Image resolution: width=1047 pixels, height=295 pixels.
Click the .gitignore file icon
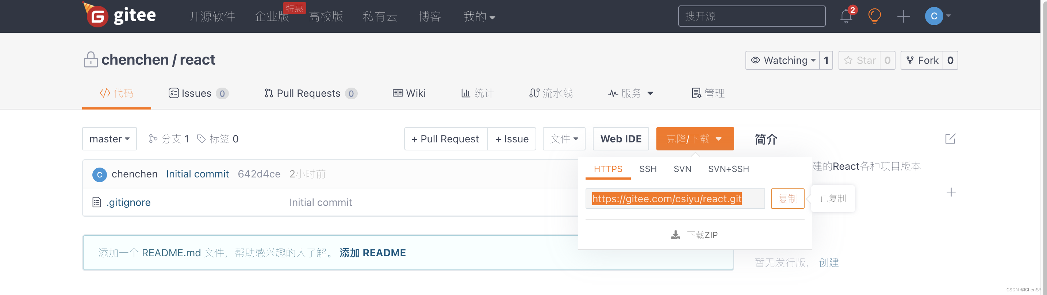pos(97,202)
